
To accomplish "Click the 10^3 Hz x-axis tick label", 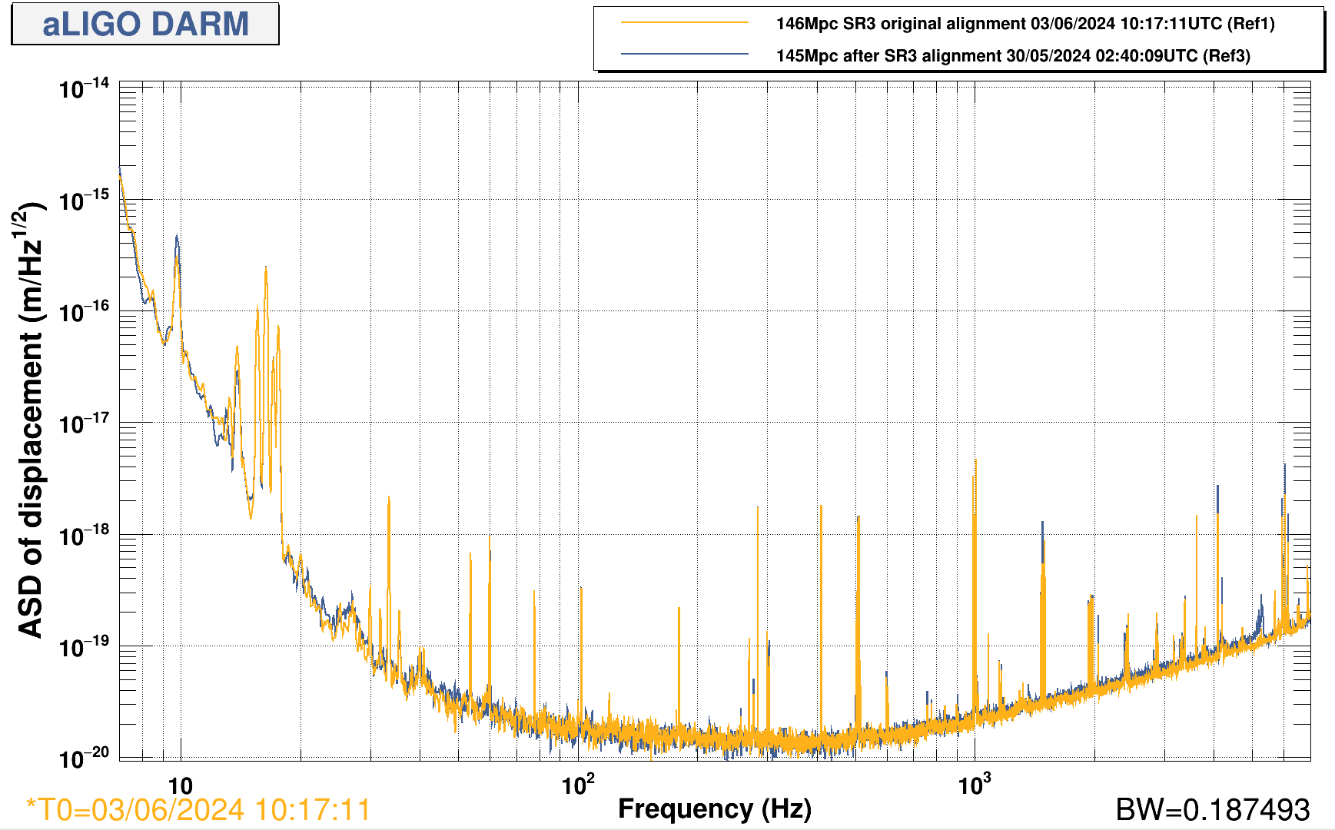I will click(x=975, y=785).
